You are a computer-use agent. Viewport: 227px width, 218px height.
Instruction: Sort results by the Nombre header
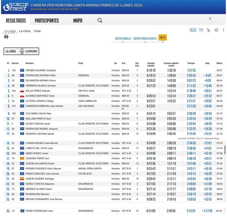pos(29,63)
